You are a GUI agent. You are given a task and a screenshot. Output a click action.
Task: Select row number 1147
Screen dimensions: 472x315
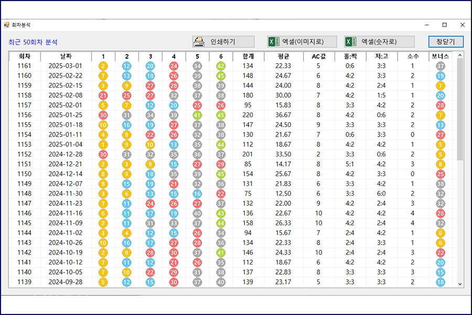[x=24, y=204]
